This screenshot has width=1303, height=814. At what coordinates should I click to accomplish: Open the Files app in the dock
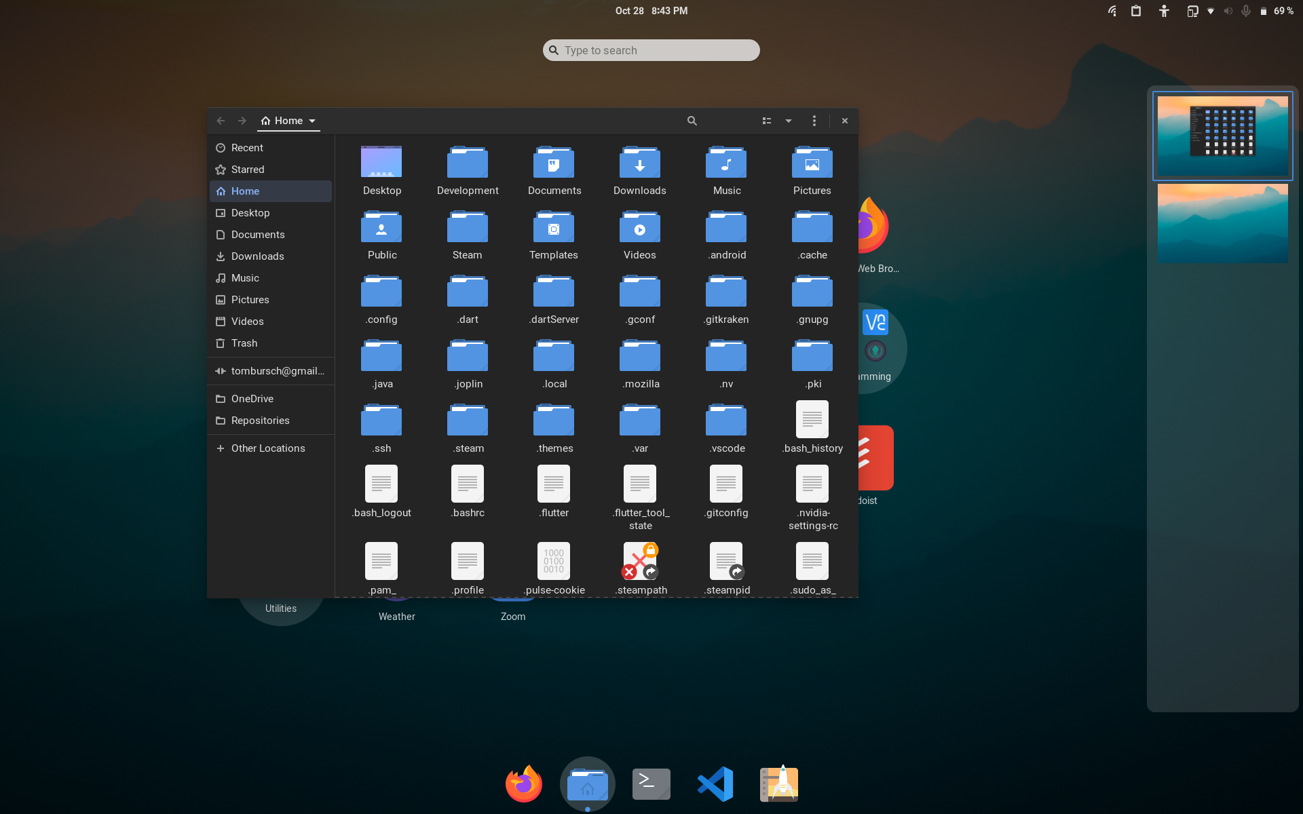click(588, 784)
